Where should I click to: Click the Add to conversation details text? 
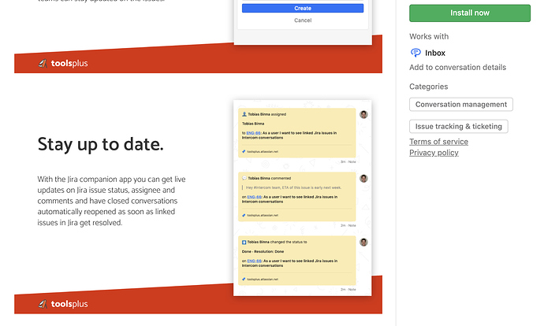tap(457, 67)
